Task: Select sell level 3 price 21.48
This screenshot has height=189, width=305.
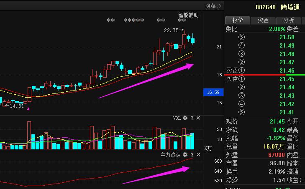Action: (x=287, y=54)
